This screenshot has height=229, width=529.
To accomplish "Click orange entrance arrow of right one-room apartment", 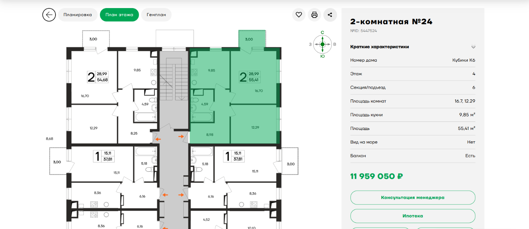I will [x=181, y=195].
